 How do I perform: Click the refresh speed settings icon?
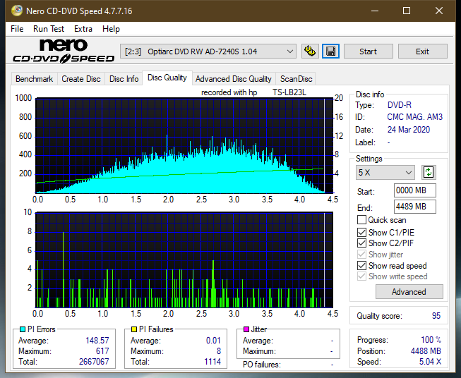[x=429, y=172]
